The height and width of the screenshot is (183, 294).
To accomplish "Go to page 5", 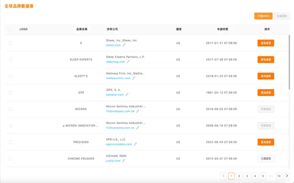I will [263, 176].
